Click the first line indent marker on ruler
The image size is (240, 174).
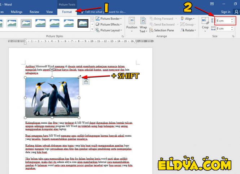(25, 40)
